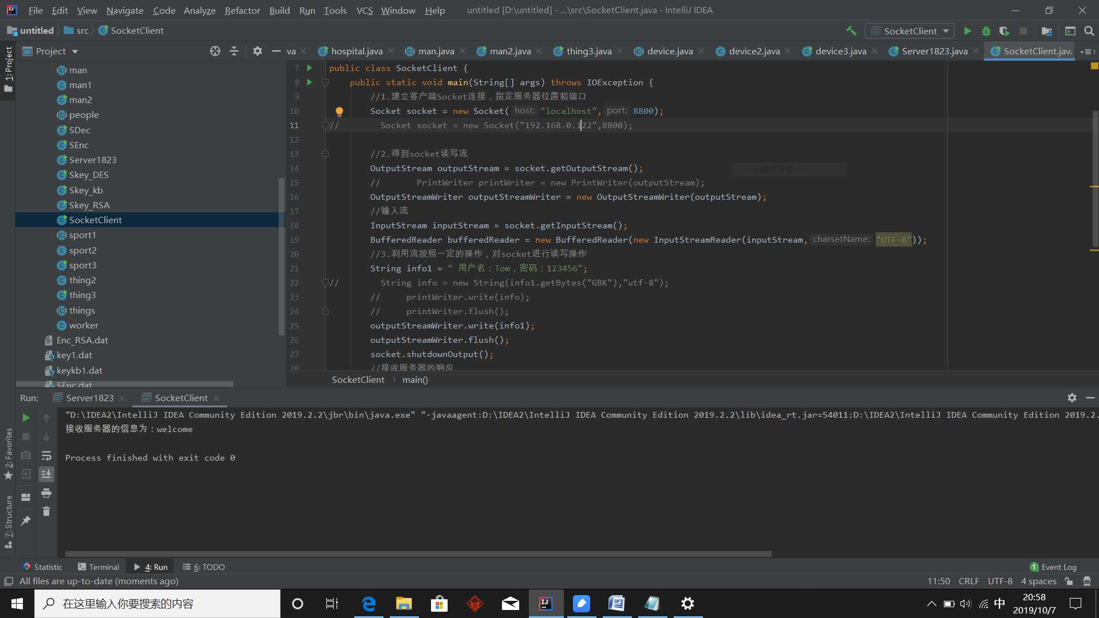The height and width of the screenshot is (618, 1099).
Task: Open 6: TODO tool window
Action: [204, 566]
